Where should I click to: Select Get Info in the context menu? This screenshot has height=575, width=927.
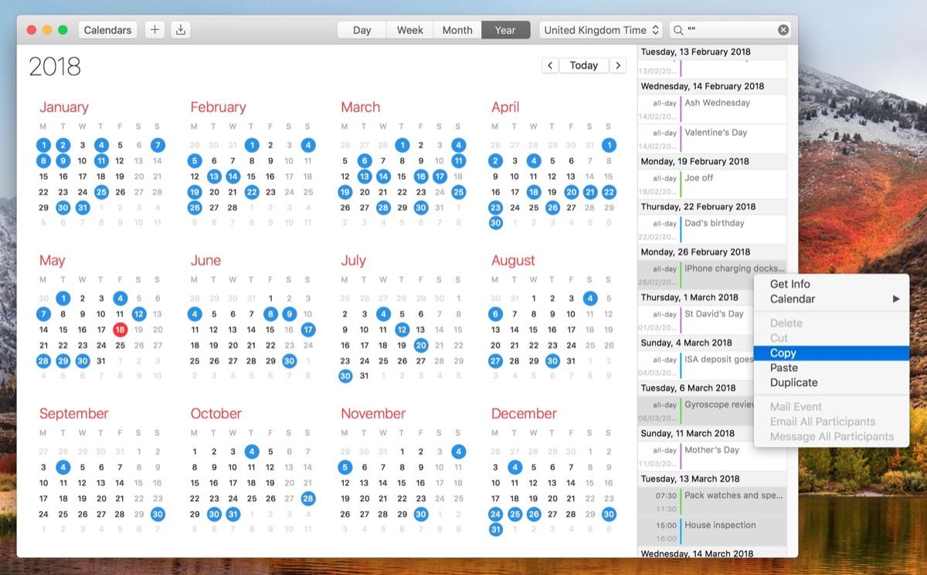coord(789,284)
